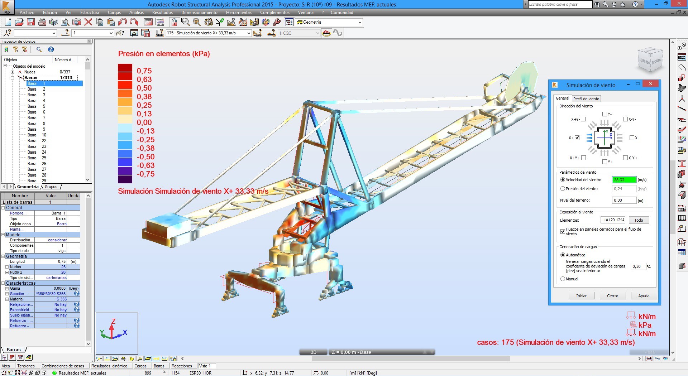
Task: Click the New project icon
Action: (8, 22)
